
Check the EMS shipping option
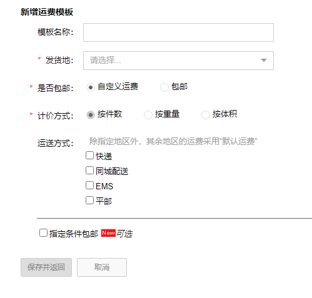click(x=89, y=186)
